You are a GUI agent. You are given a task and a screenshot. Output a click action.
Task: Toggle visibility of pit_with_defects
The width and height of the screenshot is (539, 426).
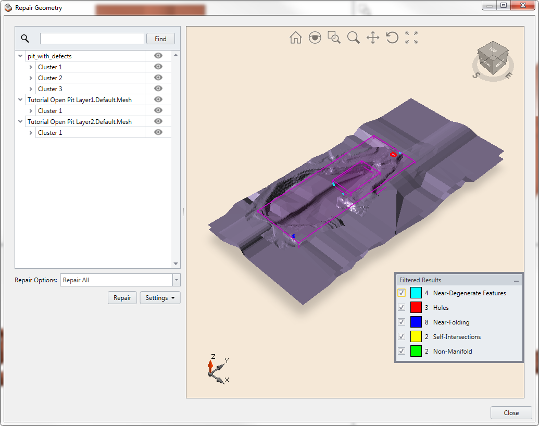click(x=158, y=56)
